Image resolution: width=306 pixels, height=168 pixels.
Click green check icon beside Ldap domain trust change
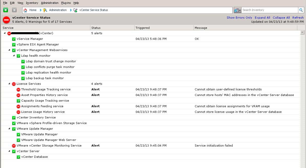coord(23,61)
